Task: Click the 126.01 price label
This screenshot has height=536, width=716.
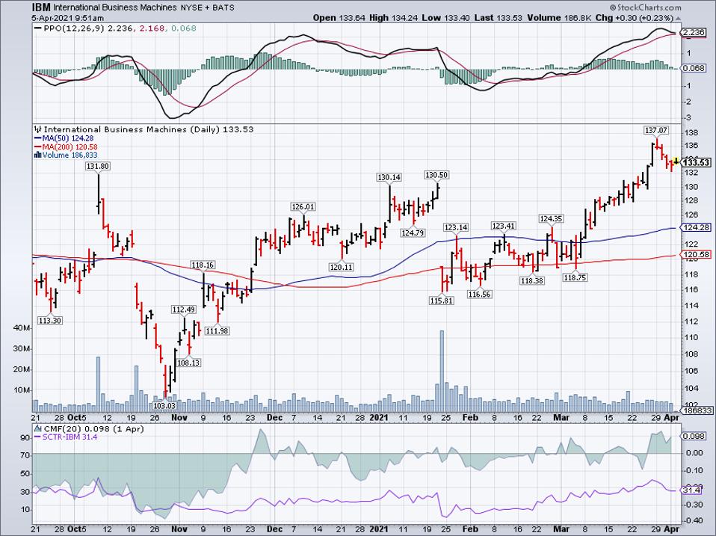Action: pos(303,207)
